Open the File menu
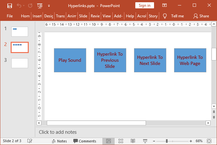 tap(10, 16)
